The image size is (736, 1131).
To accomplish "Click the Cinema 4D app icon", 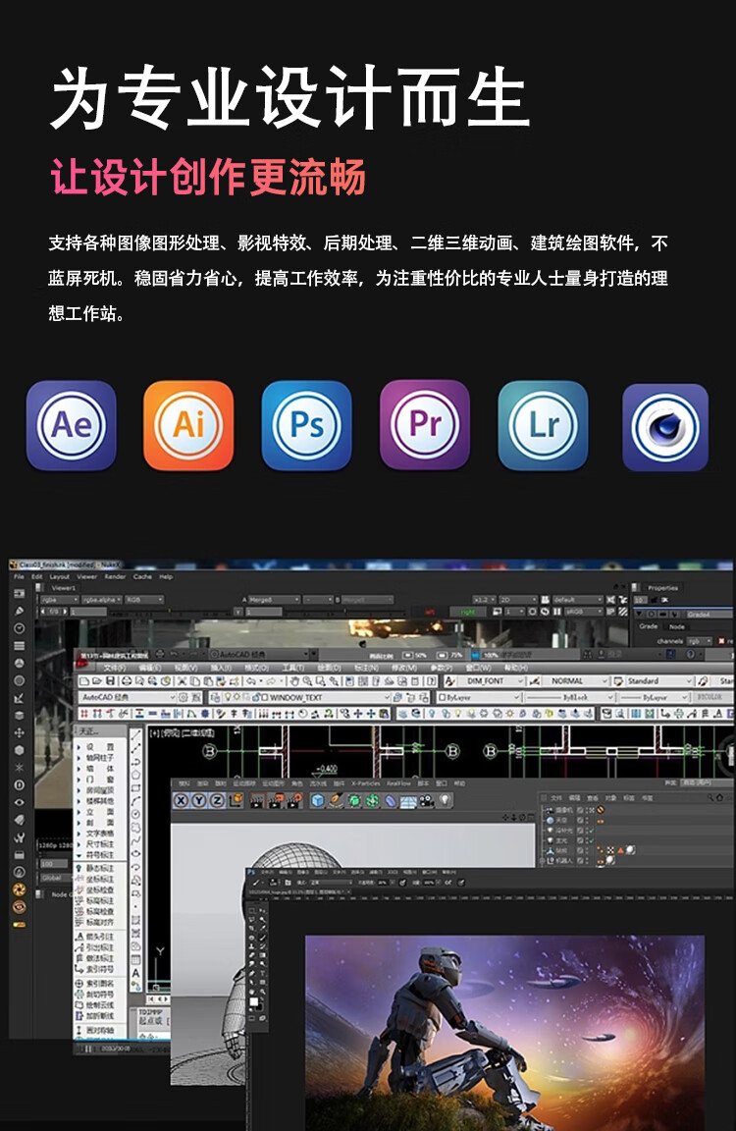I will [x=664, y=427].
